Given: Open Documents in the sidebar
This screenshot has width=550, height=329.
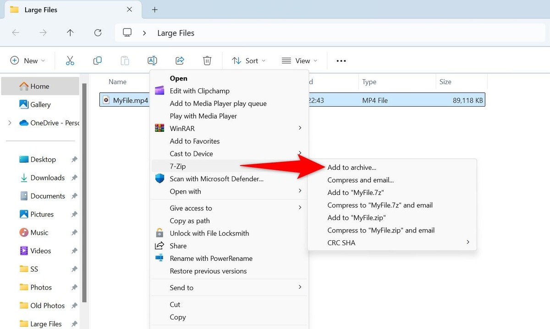Looking at the screenshot, I should [43, 196].
